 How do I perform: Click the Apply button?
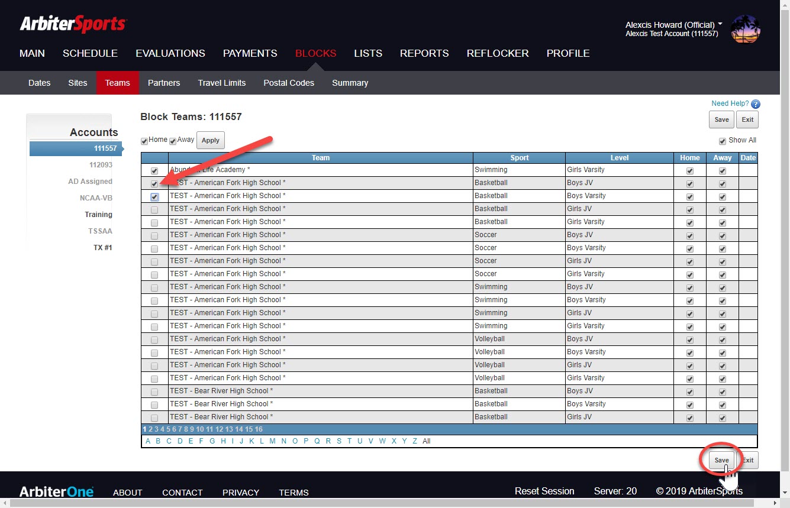pyautogui.click(x=210, y=140)
